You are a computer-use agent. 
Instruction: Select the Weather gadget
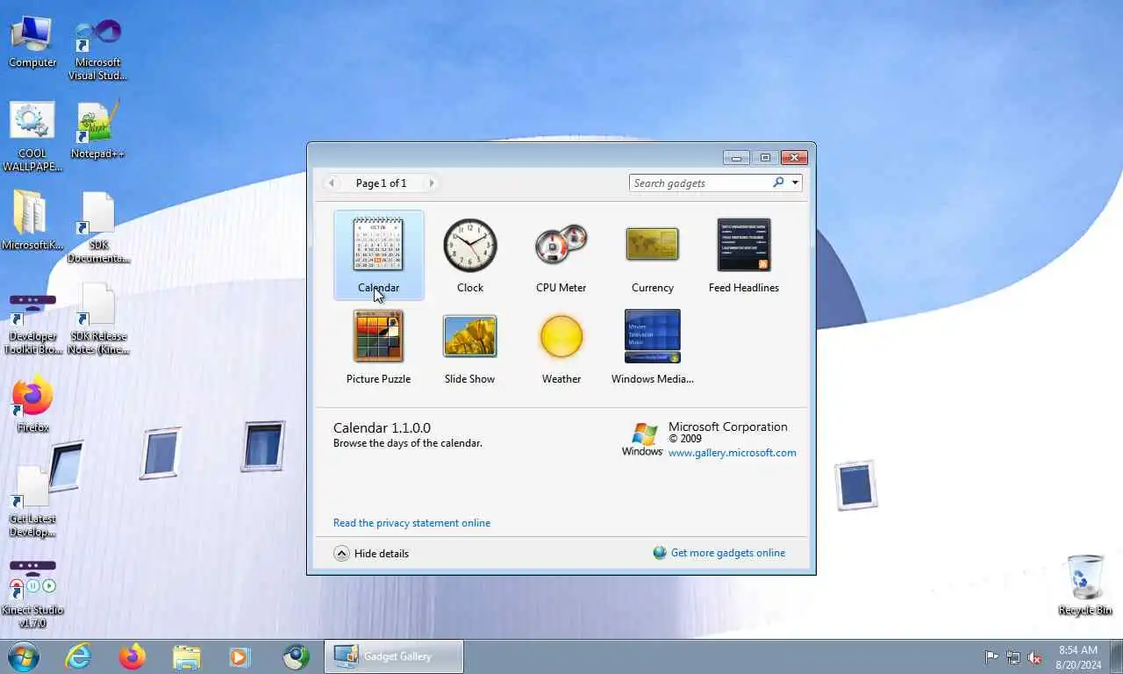tap(561, 346)
